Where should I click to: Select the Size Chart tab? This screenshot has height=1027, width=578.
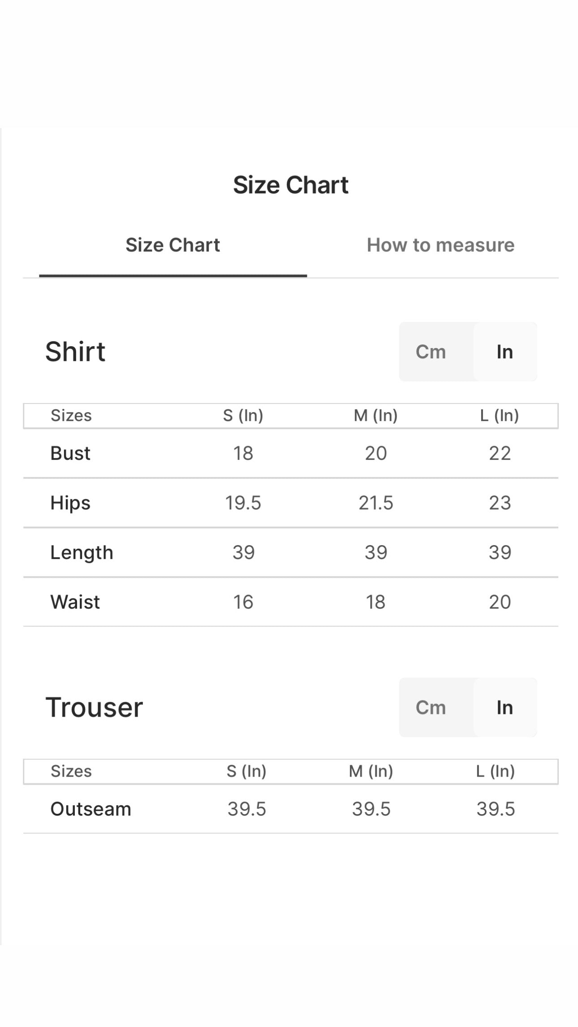click(x=173, y=245)
